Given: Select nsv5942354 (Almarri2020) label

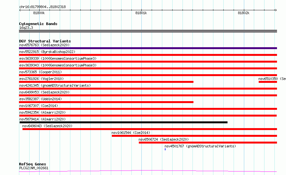Looking at the screenshot, I should pyautogui.click(x=42, y=112).
